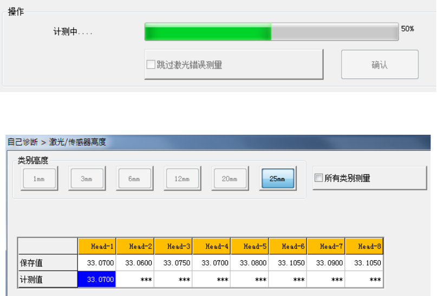Click the Head-6 column header
The width and height of the screenshot is (437, 296).
pos(288,246)
